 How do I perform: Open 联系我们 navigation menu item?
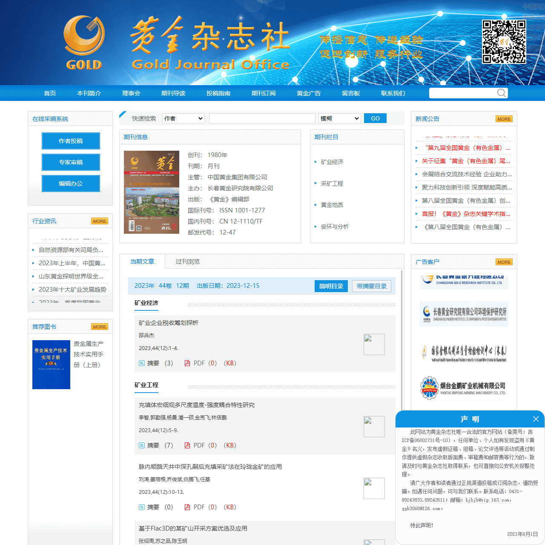393,93
